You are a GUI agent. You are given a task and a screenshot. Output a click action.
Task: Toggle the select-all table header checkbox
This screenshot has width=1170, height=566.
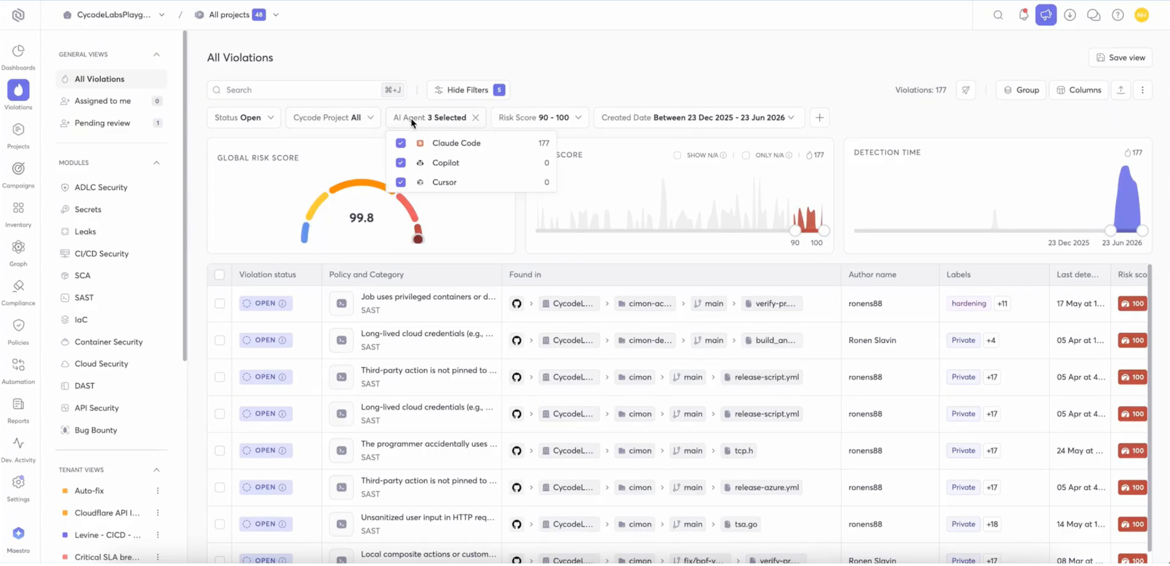219,275
